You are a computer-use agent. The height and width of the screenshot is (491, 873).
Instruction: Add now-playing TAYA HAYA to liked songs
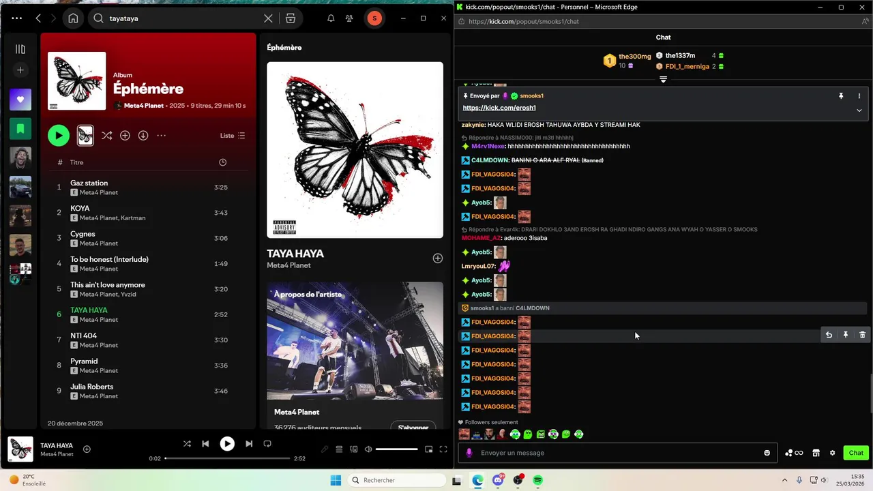(x=87, y=449)
